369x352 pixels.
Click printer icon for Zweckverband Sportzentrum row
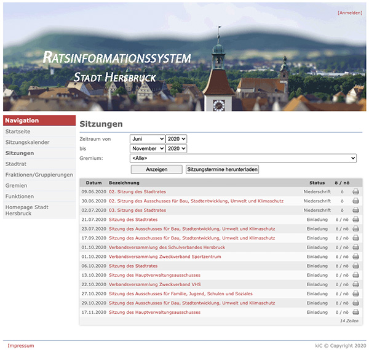tap(355, 257)
